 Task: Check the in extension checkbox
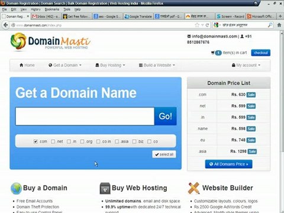click(69, 141)
